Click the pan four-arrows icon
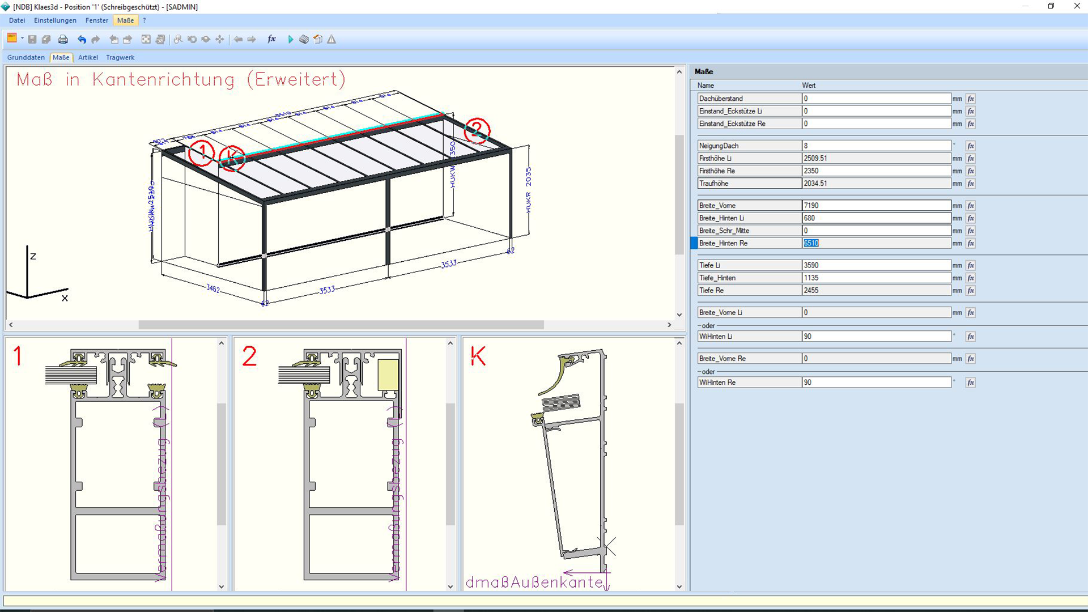The image size is (1088, 612). 219,39
